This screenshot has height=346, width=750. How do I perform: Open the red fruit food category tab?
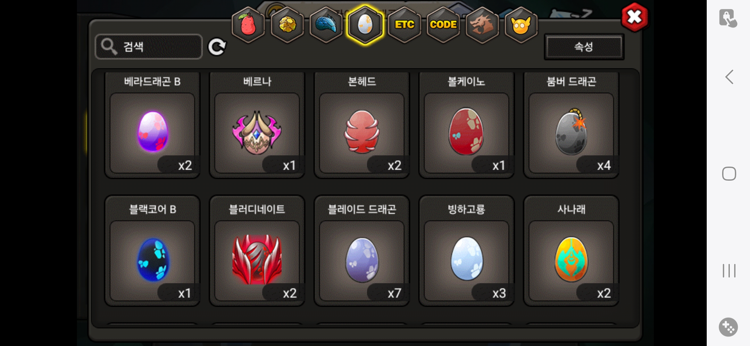tap(248, 25)
